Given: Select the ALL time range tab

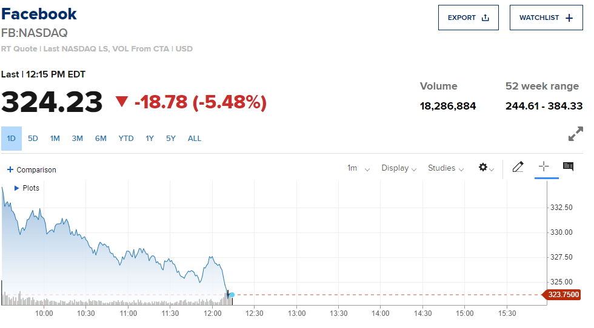Looking at the screenshot, I should pyautogui.click(x=195, y=139).
